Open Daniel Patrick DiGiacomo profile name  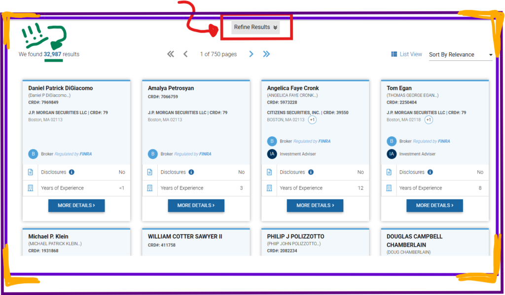tap(61, 88)
